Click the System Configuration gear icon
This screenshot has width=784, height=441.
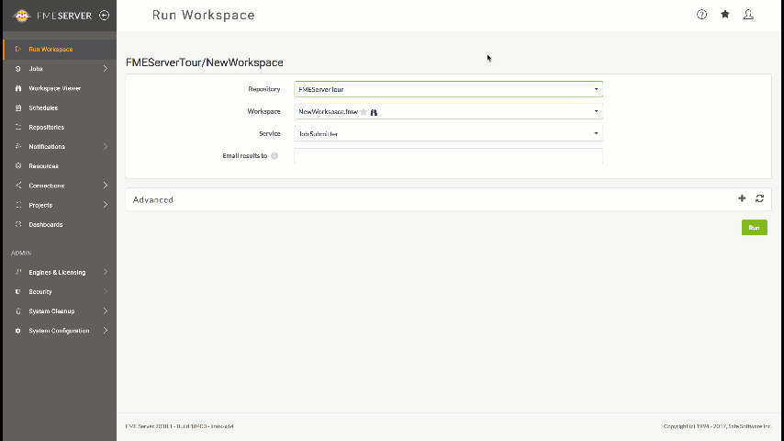click(18, 331)
